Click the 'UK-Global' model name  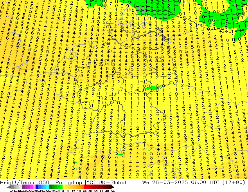[112, 183]
